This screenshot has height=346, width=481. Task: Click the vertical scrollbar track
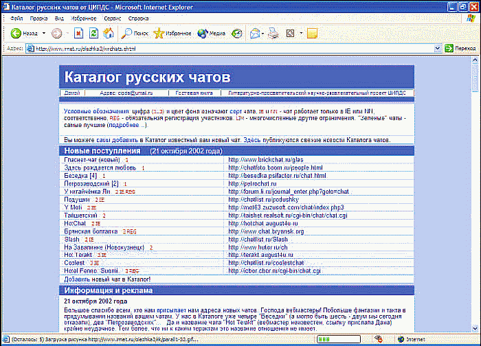tap(476, 206)
